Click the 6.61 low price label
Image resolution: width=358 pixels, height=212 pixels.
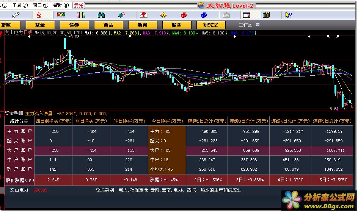[x=334, y=109]
